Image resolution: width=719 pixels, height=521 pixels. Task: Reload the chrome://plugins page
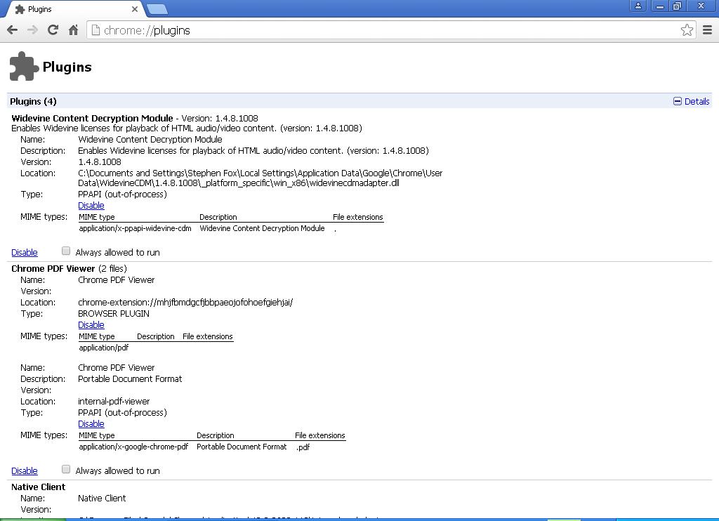coord(53,30)
